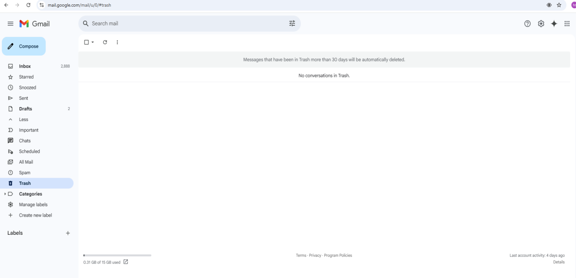Screen dimensions: 576x278
Task: Click the Compose button
Action: tap(24, 46)
